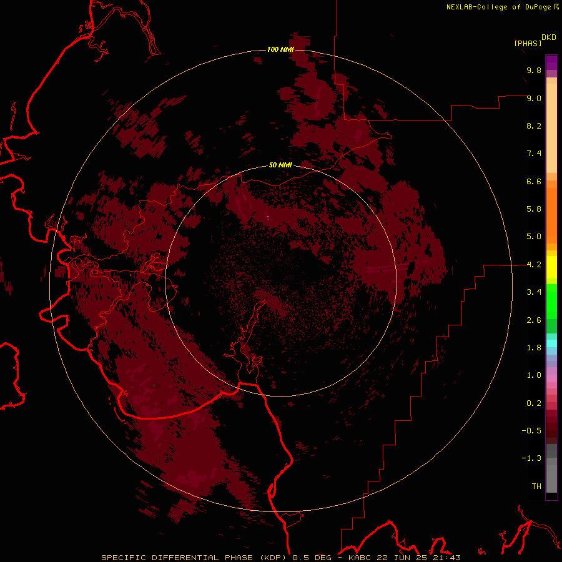Click the green color scale segment
562x562 pixels.
(x=551, y=302)
